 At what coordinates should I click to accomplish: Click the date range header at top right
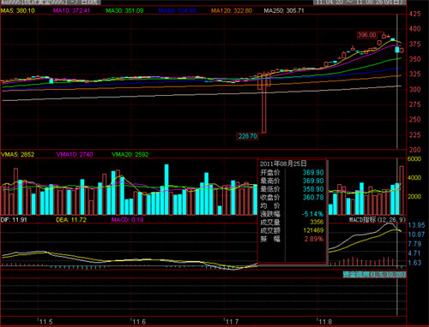click(x=360, y=3)
